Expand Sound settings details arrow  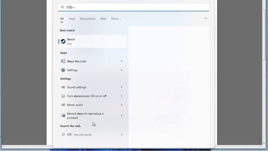[121, 87]
